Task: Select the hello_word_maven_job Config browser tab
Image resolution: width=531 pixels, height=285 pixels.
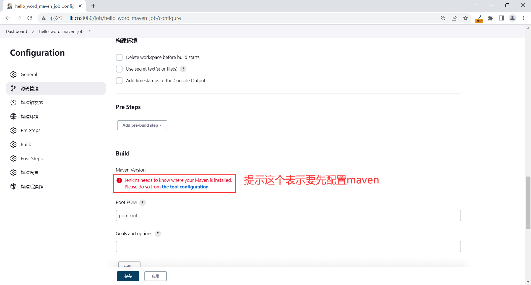Action: coord(44,6)
